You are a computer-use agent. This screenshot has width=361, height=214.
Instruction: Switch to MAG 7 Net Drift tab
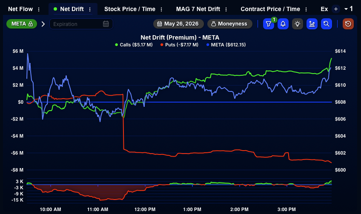198,9
